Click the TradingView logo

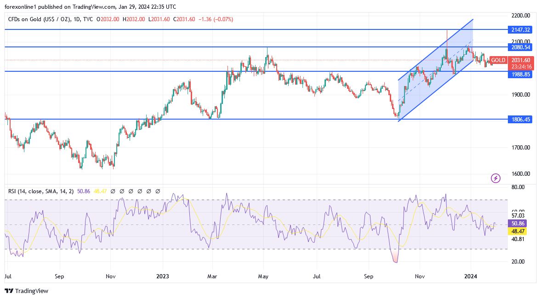tap(28, 291)
